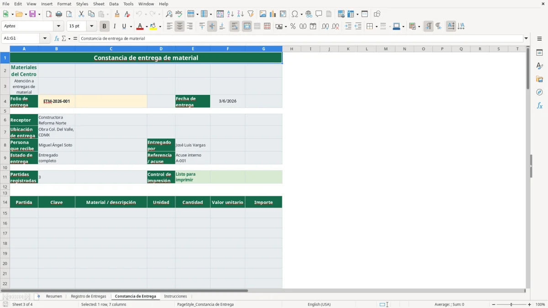Open Print Preview from the toolbar
This screenshot has width=548, height=308.
click(x=68, y=14)
